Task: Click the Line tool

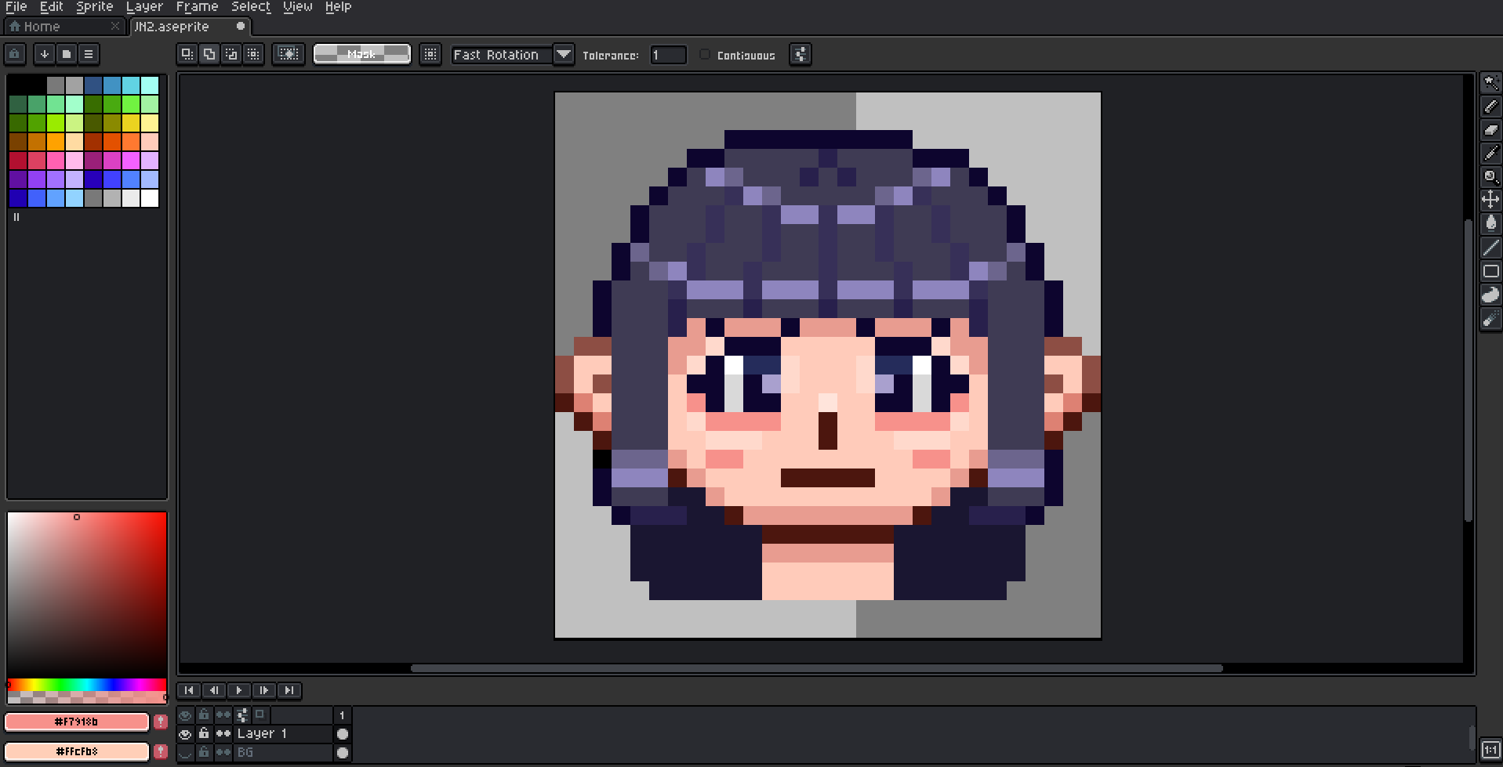Action: pyautogui.click(x=1490, y=248)
